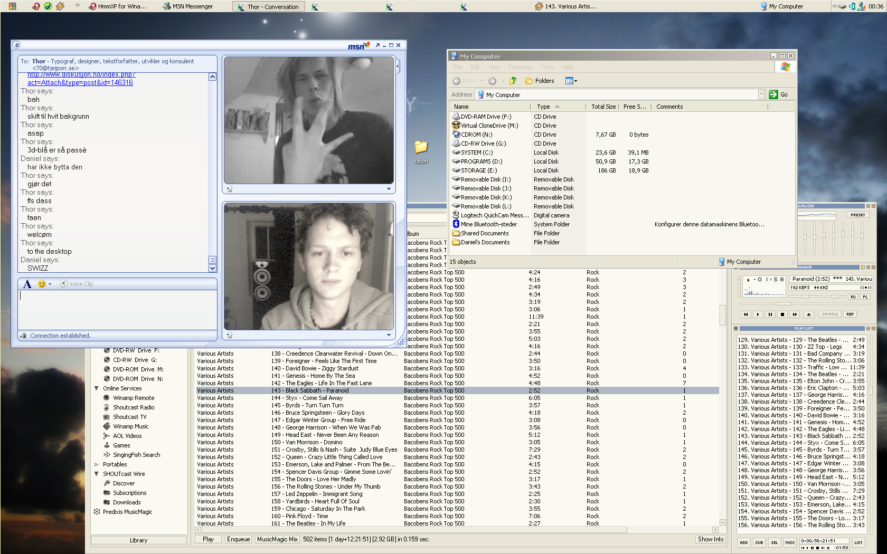This screenshot has width=887, height=554.
Task: Click the Enqueue button in media library
Action: coord(238,539)
